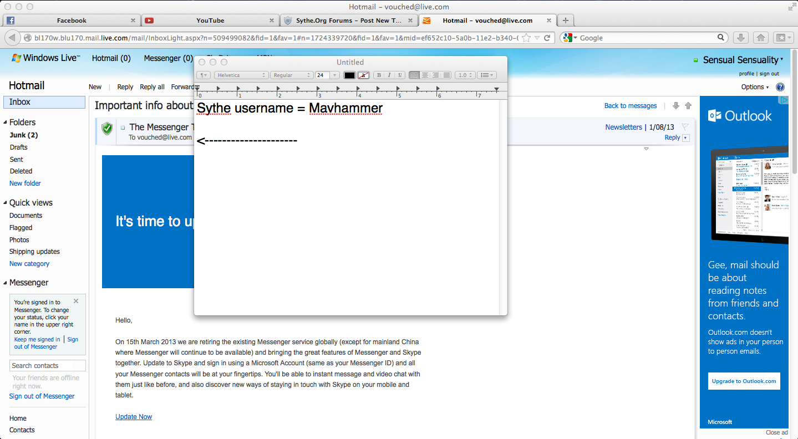Open the font size 24 dropdown arrow
The width and height of the screenshot is (798, 439).
(x=334, y=75)
